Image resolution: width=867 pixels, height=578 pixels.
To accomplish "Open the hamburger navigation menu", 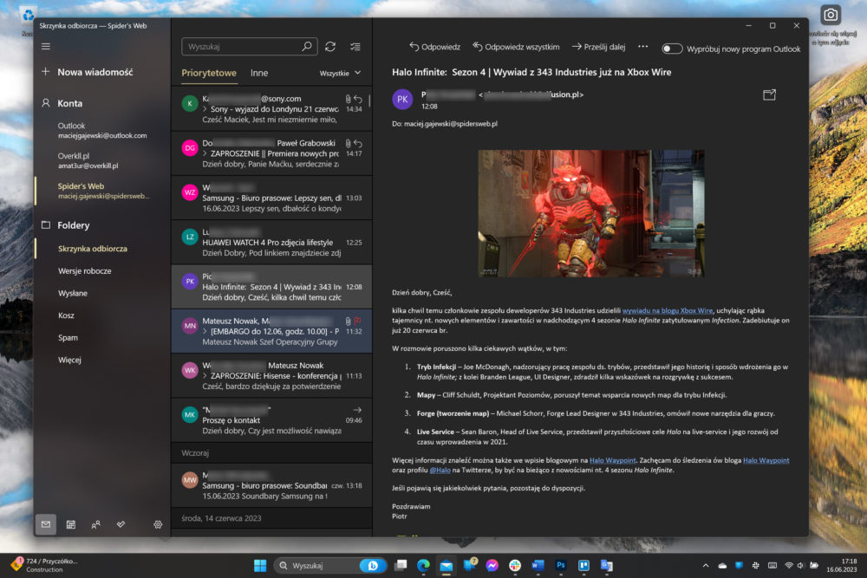I will [x=46, y=47].
